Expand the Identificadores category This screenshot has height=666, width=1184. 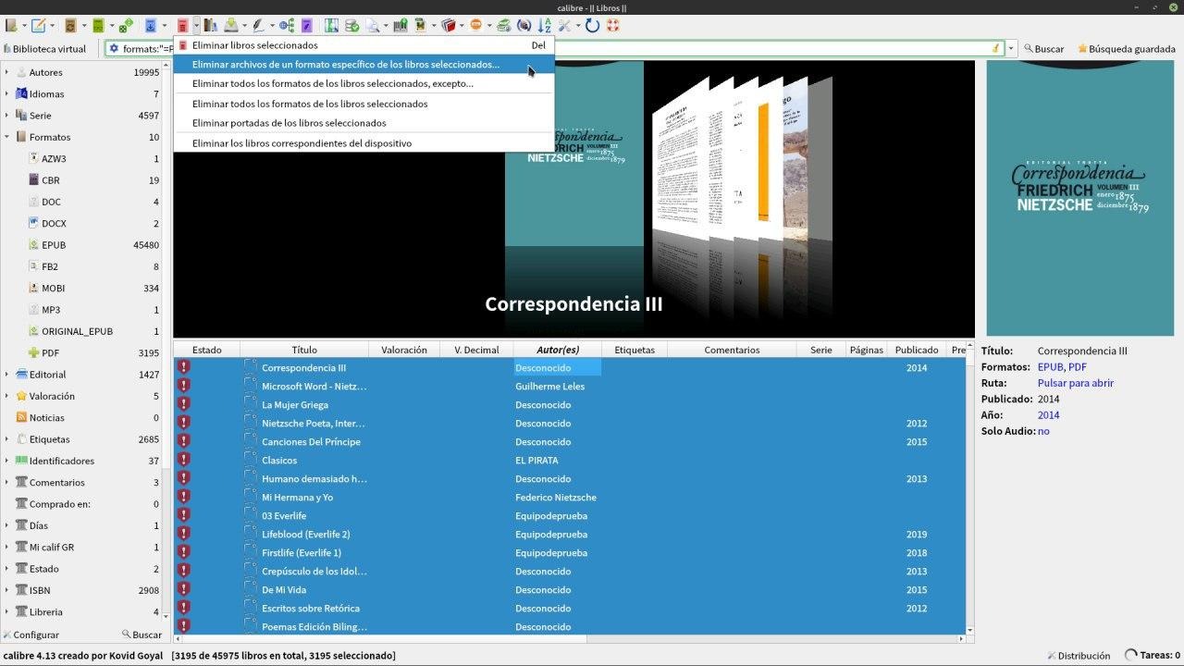pos(6,461)
